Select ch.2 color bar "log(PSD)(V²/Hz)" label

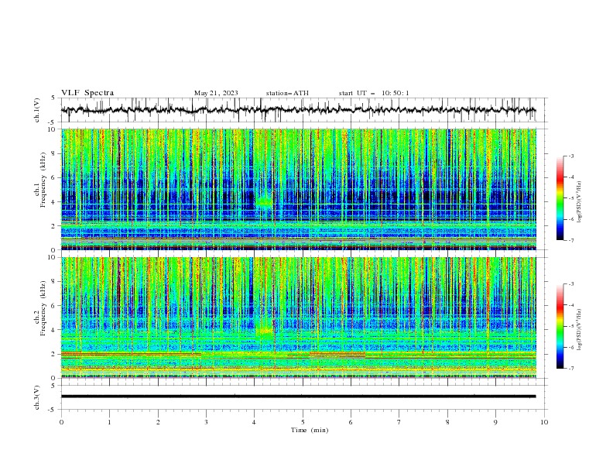pyautogui.click(x=579, y=329)
